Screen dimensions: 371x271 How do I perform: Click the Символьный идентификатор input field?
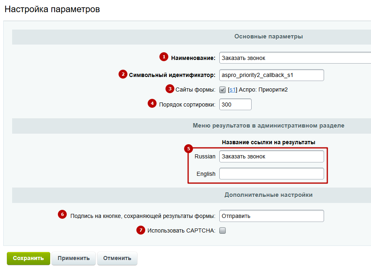coord(271,75)
